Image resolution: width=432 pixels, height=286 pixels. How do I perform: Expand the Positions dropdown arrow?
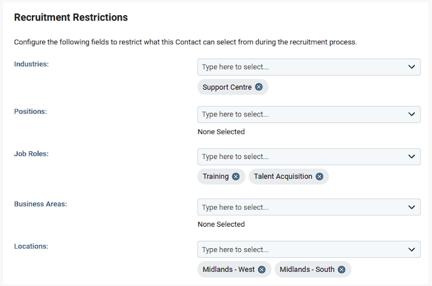coord(411,114)
